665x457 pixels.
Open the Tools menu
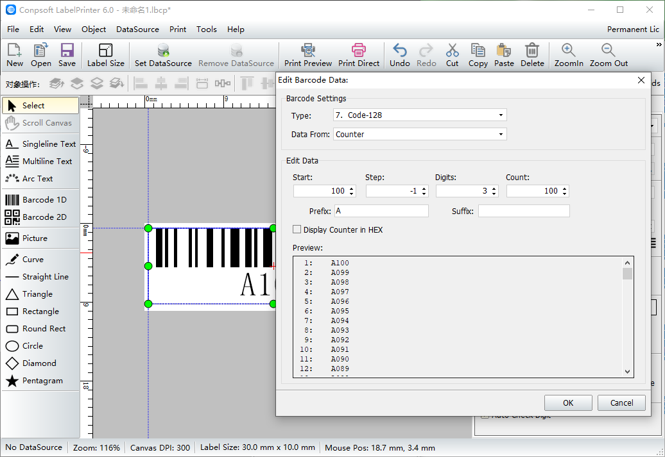[x=207, y=29]
